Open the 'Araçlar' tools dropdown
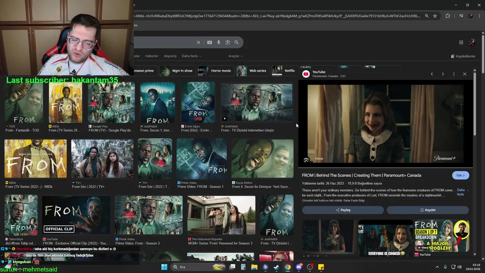The width and height of the screenshot is (485, 273). point(235,56)
